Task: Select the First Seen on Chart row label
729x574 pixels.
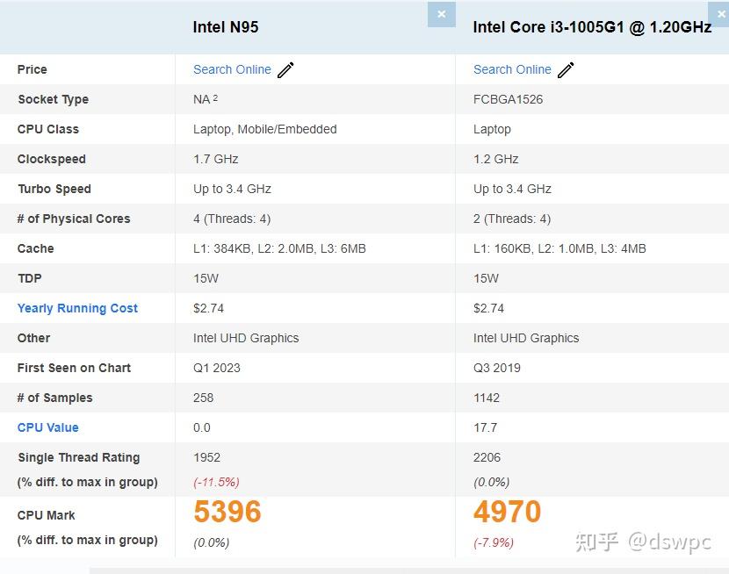Action: click(x=74, y=368)
